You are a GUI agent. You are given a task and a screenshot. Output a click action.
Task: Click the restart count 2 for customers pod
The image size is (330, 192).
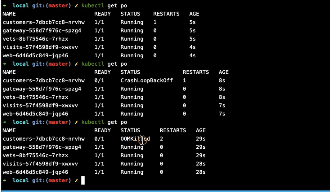pos(162,139)
